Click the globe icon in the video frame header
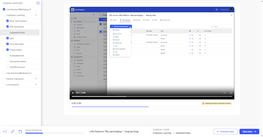This screenshot has height=137, width=263. point(216,10)
